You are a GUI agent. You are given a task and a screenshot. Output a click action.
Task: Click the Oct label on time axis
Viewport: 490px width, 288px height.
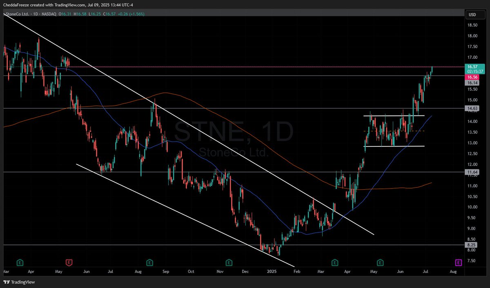tap(191, 271)
